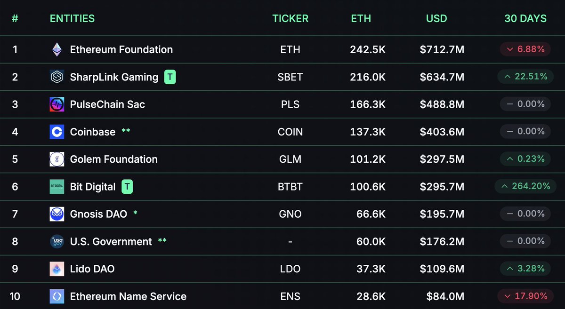Sort by the USD column header
The width and height of the screenshot is (565, 309).
point(436,19)
